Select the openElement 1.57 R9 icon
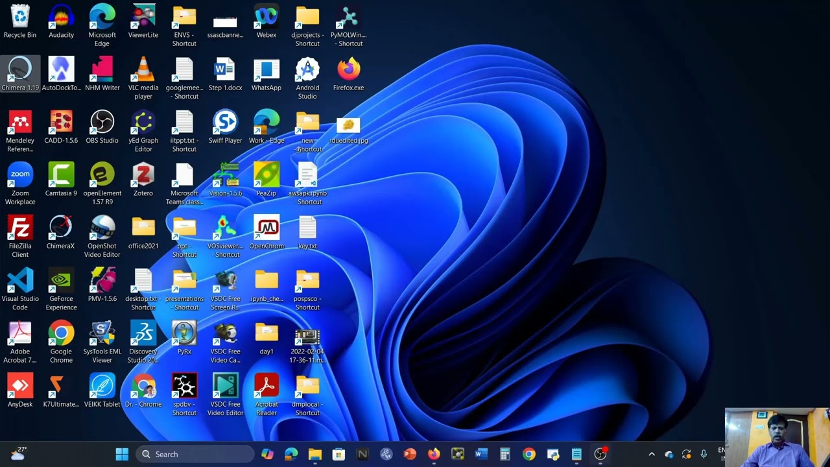The image size is (830, 467). 102,184
